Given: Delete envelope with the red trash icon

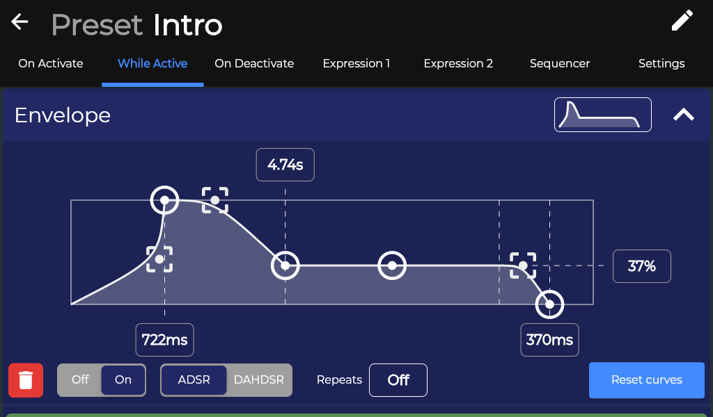Looking at the screenshot, I should 26,380.
